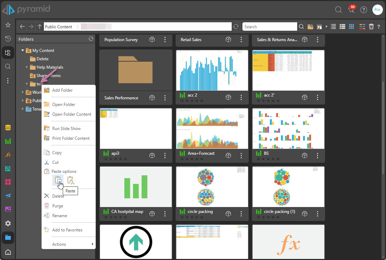This screenshot has width=386, height=260.
Task: Click the Paste Special icon under Paste options
Action: 71,181
